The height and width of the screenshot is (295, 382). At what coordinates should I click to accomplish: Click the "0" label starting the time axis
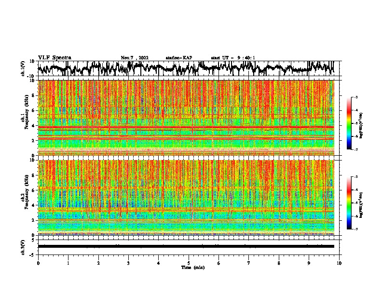(x=38, y=263)
